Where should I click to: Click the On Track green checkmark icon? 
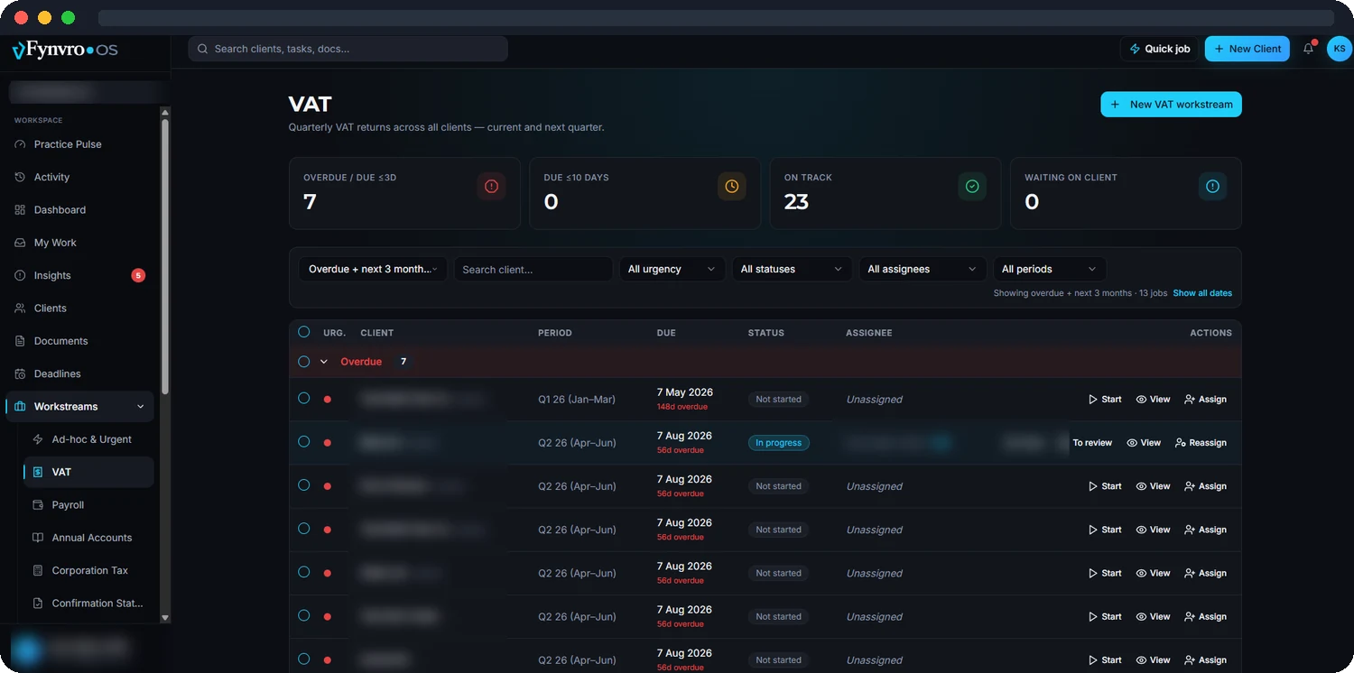[972, 186]
